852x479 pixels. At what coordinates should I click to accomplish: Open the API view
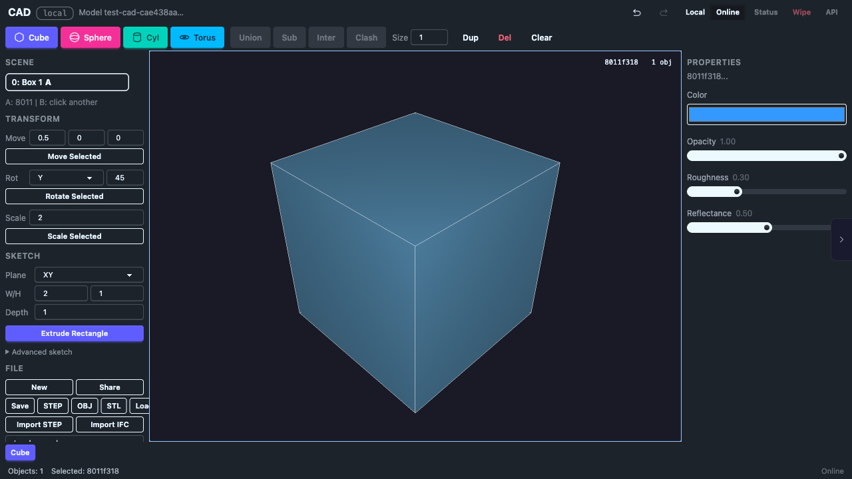point(831,12)
